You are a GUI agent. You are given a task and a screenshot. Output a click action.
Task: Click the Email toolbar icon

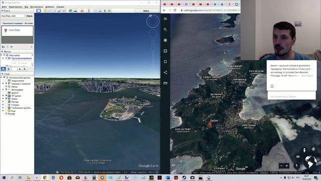pos(95,11)
